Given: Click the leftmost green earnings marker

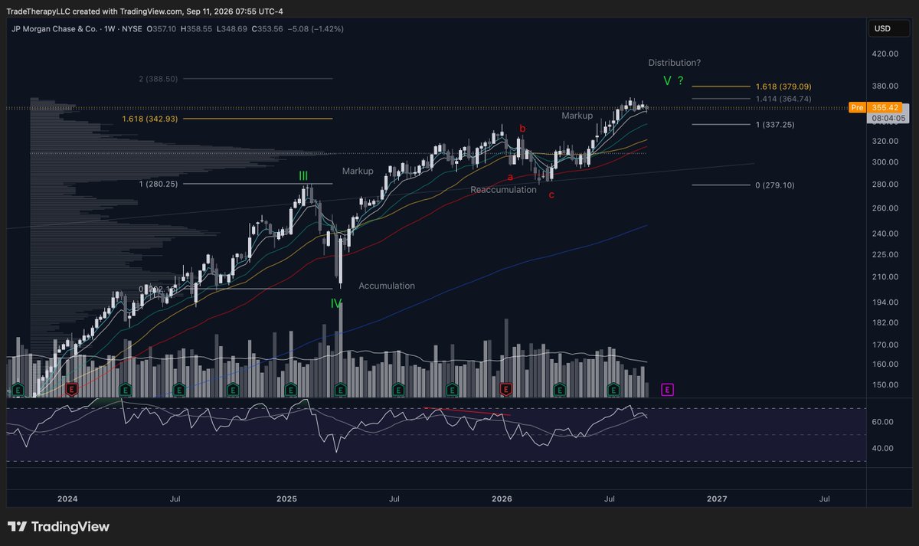Looking at the screenshot, I should 17,390.
